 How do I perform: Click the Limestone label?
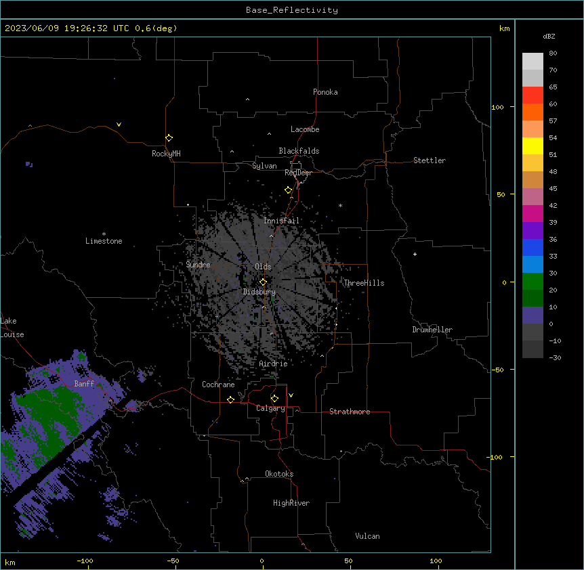(x=104, y=241)
